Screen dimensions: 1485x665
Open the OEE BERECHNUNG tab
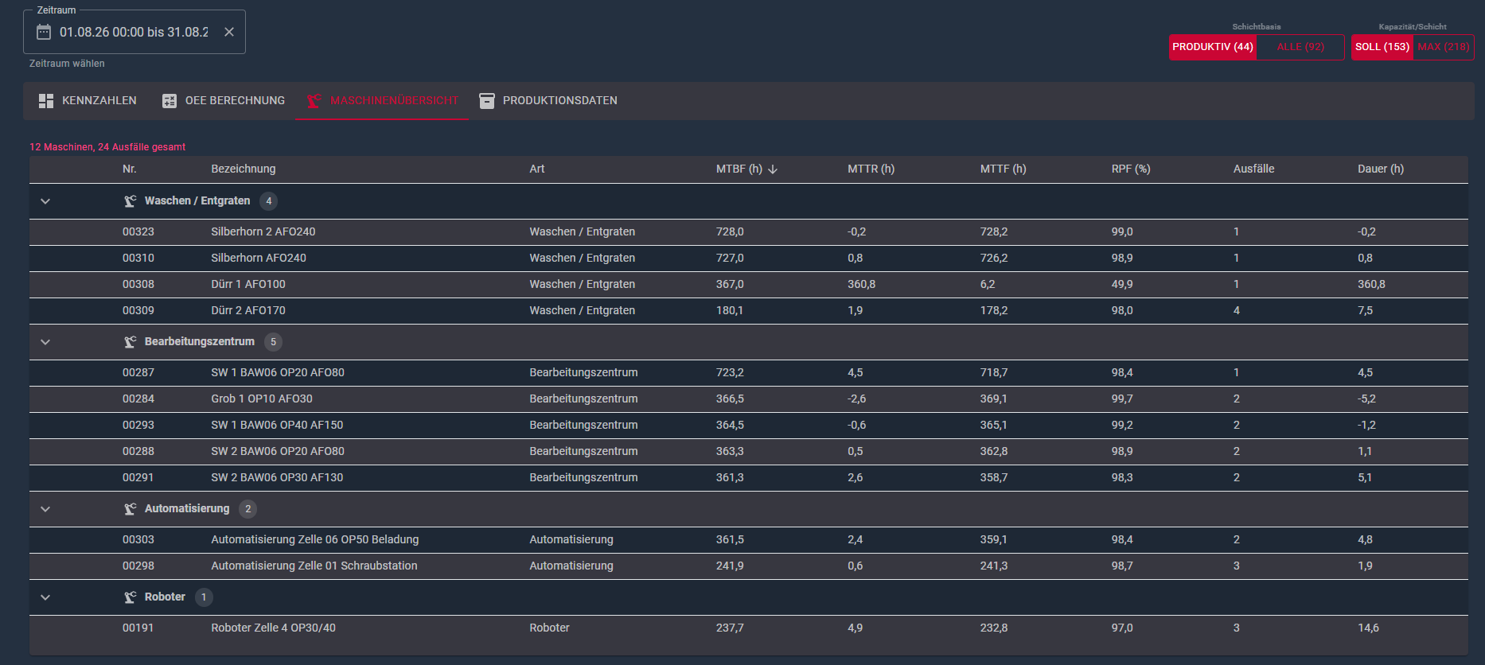[x=224, y=101]
